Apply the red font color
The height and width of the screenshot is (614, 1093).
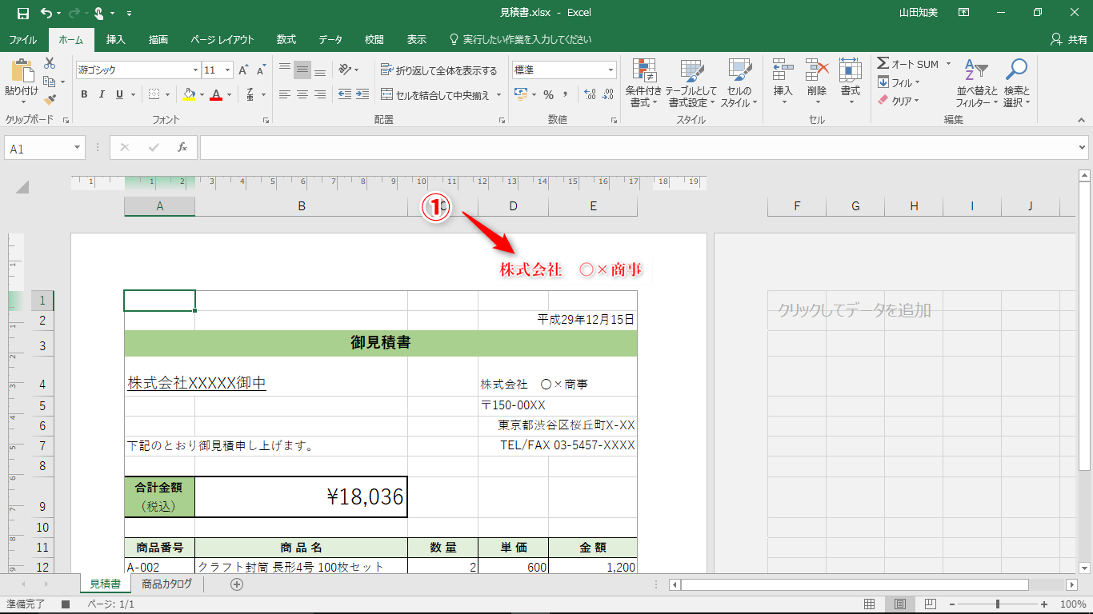(x=215, y=94)
